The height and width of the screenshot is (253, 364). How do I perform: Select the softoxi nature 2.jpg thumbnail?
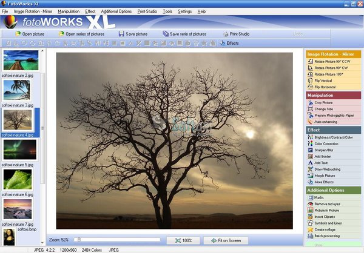(x=21, y=61)
